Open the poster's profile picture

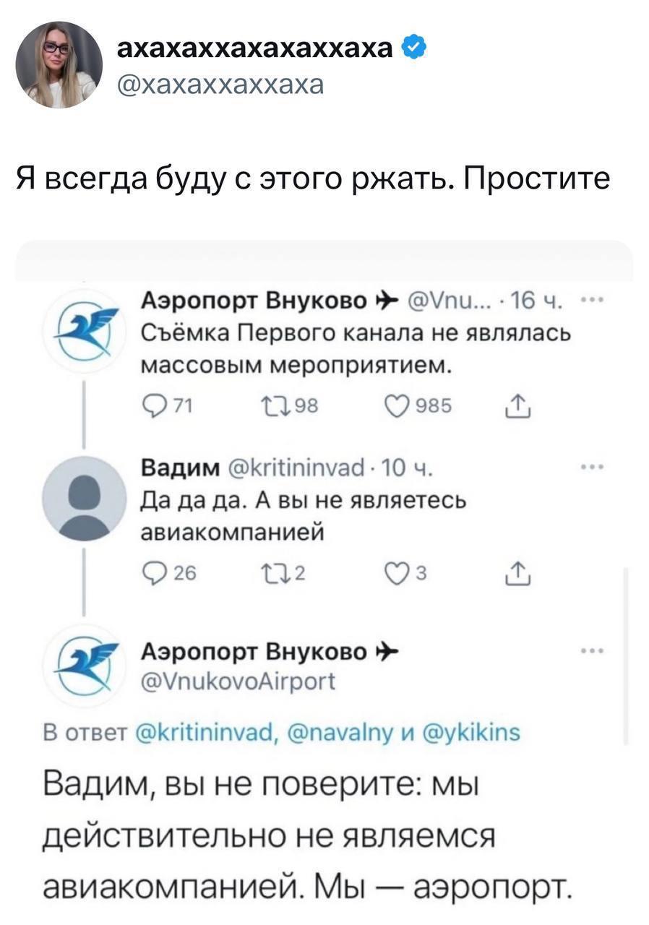pos(59,64)
